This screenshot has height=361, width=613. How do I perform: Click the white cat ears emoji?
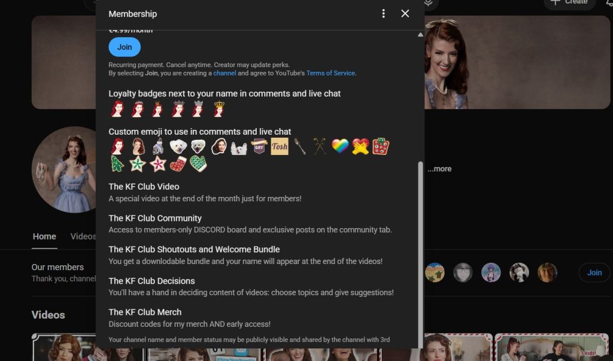[239, 148]
